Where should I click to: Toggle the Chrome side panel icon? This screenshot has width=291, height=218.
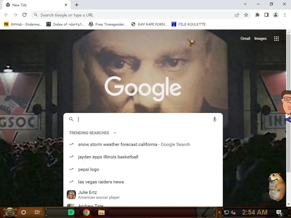267,15
